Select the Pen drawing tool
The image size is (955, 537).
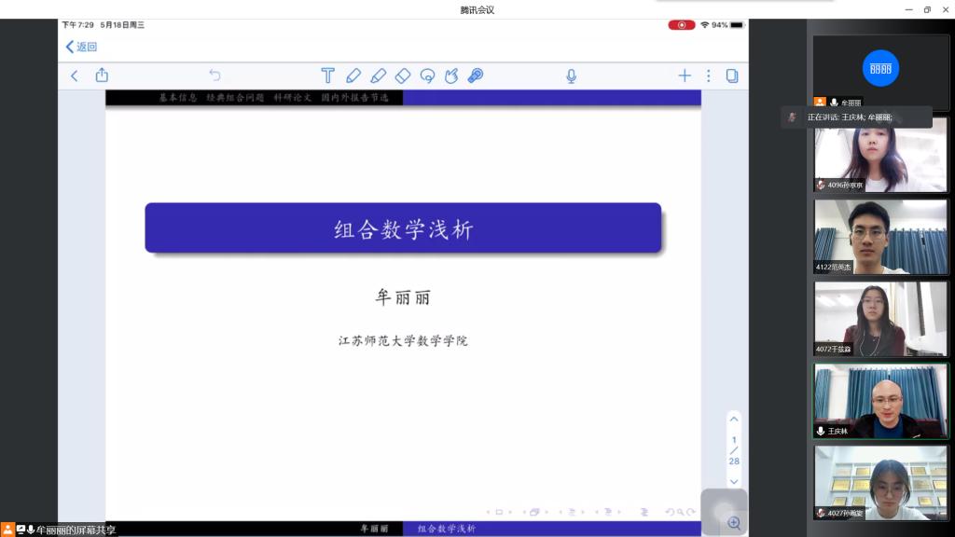pos(353,76)
